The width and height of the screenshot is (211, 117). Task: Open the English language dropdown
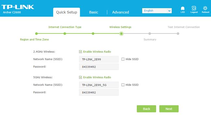pos(157,11)
